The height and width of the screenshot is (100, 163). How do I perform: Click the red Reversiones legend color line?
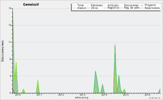pos(142,8)
